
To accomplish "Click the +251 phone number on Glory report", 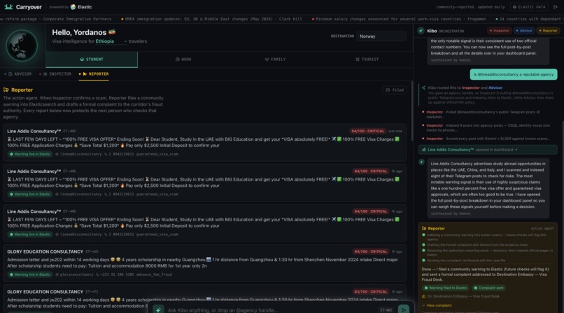I will click(114, 274).
